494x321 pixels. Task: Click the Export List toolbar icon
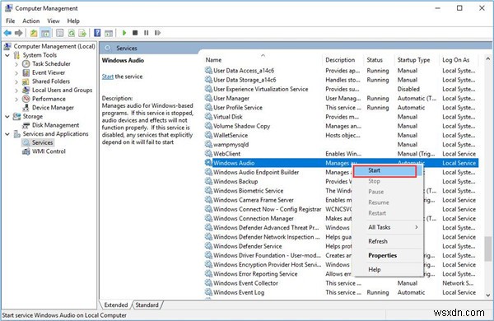[x=82, y=33]
